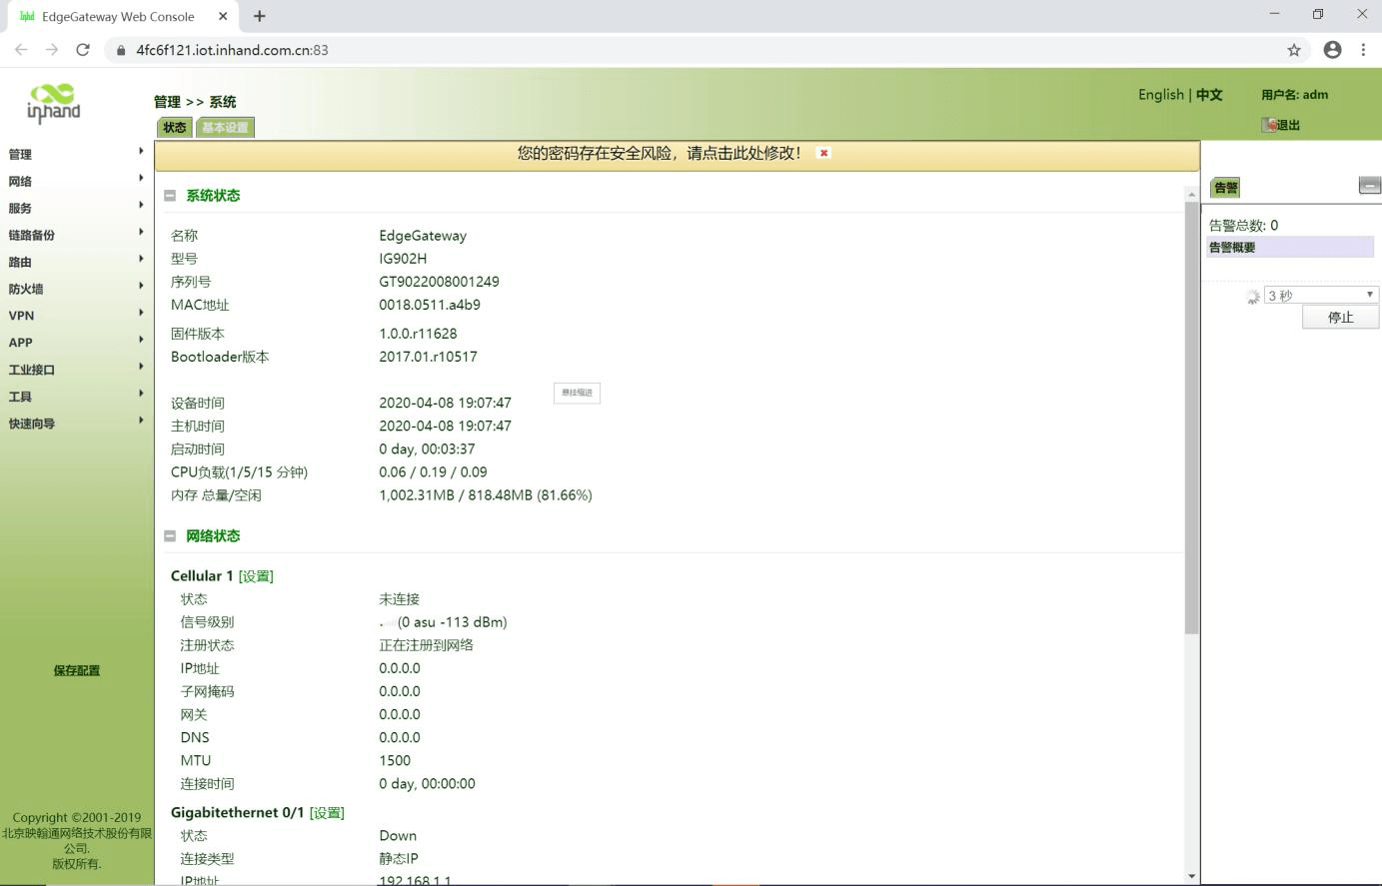The image size is (1382, 886).
Task: Go back in browser
Action: tap(21, 50)
